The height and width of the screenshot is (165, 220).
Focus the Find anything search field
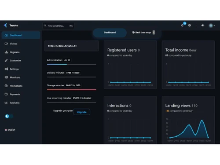(58, 26)
